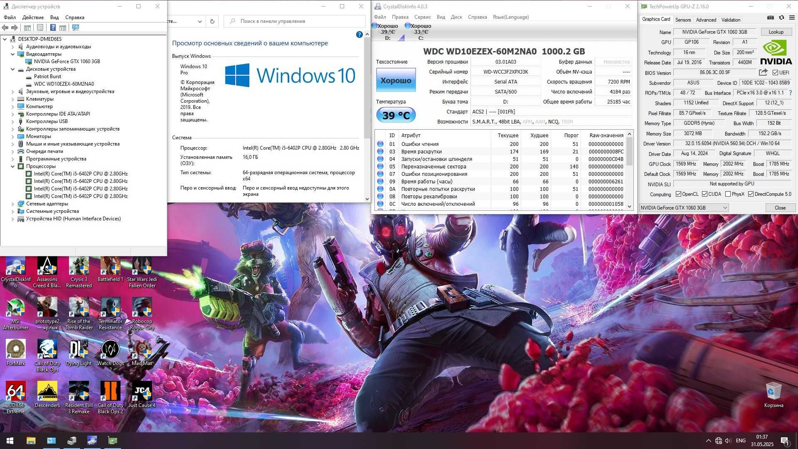Open the Сервис menu in CrystalDiskInfo
The height and width of the screenshot is (449, 798).
(422, 17)
